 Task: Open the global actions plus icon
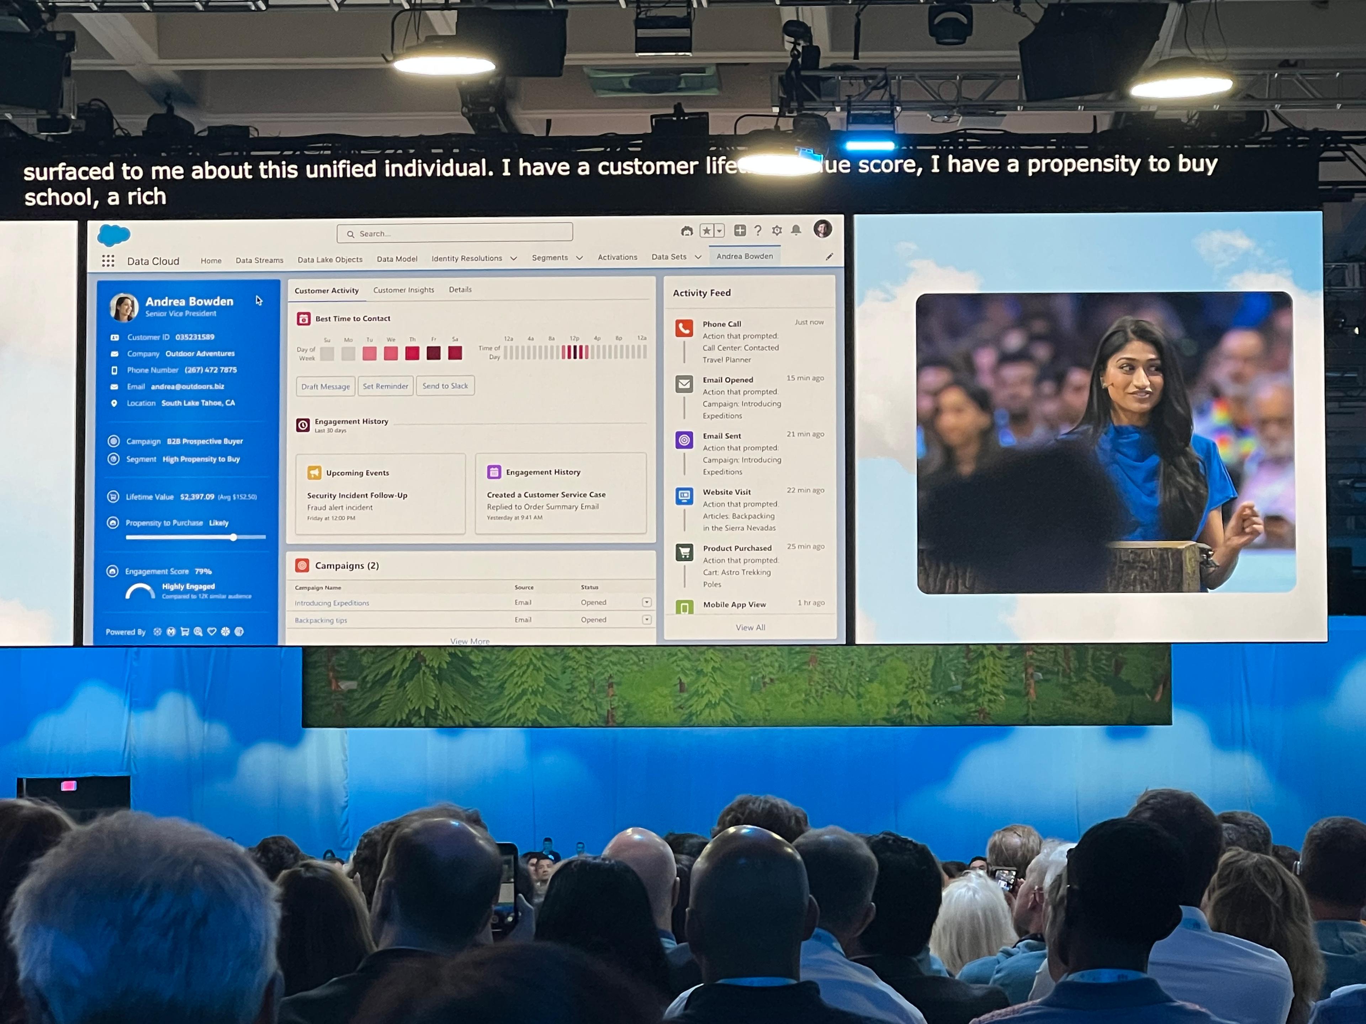click(x=740, y=230)
